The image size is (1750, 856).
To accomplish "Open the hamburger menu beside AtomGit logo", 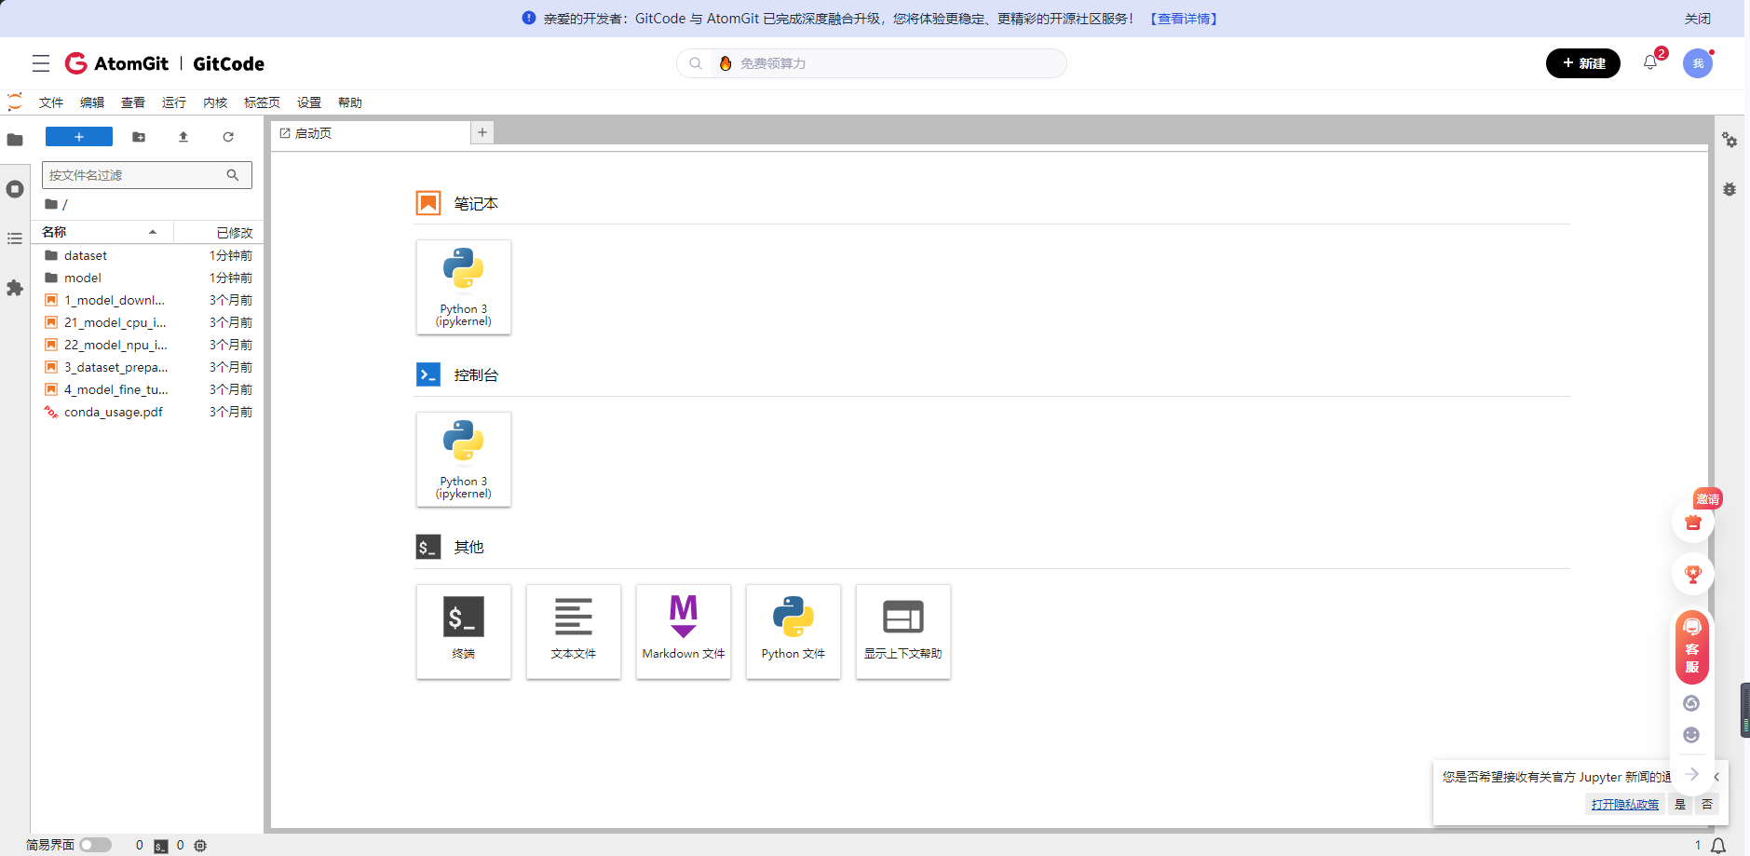I will pyautogui.click(x=41, y=63).
